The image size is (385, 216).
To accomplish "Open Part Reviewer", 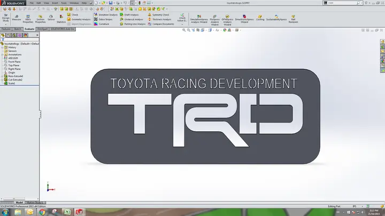I will click(293, 19).
